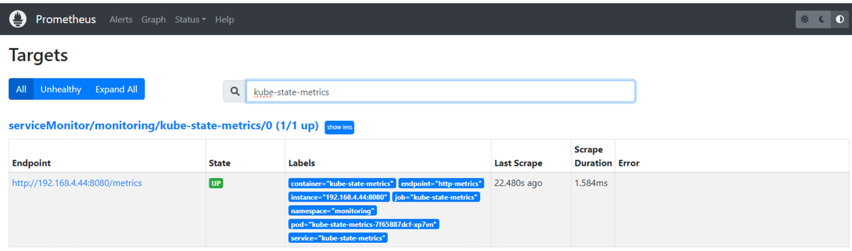Screen dimensions: 852x251
Task: Click the namespace="monitoring" label badge
Action: click(x=332, y=211)
